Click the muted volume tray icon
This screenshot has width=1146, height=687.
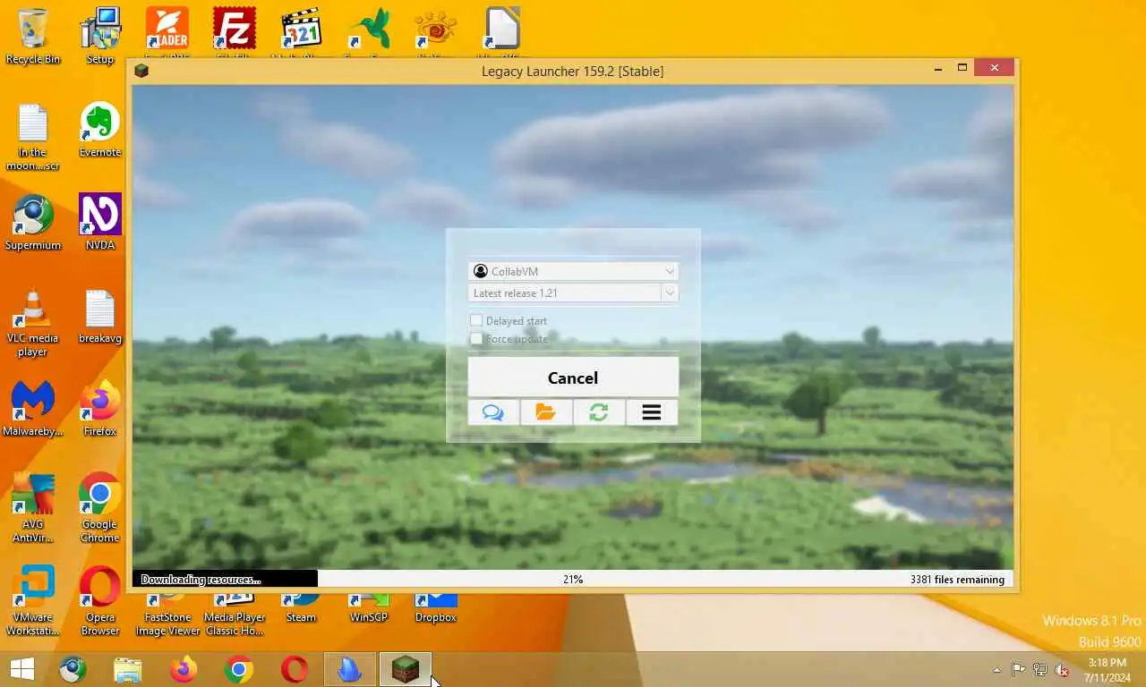[1062, 669]
